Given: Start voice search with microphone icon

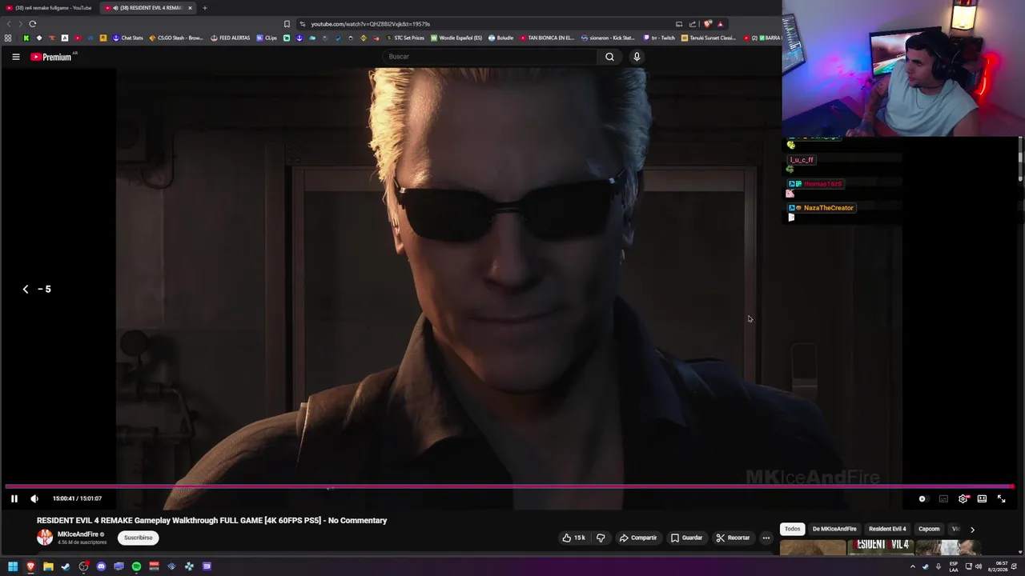Looking at the screenshot, I should (637, 57).
